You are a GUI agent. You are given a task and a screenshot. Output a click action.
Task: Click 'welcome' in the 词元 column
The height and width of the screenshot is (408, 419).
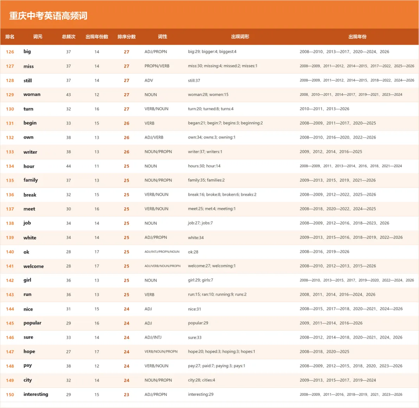pos(33,266)
